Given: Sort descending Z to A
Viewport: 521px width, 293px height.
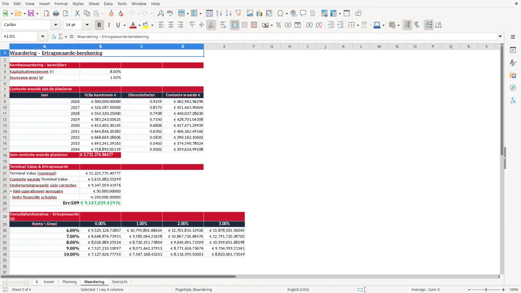Looking at the screenshot, I should (x=229, y=13).
